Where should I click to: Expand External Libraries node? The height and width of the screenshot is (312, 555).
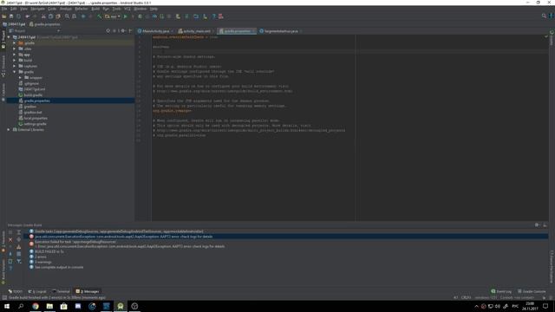click(x=9, y=129)
